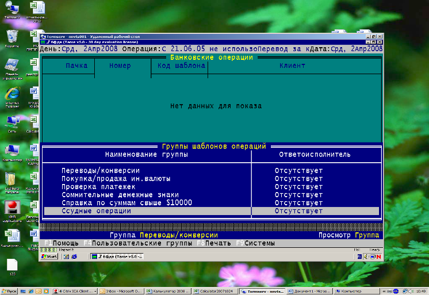Click Отсутствует in the Ссудные операции row

click(299, 211)
